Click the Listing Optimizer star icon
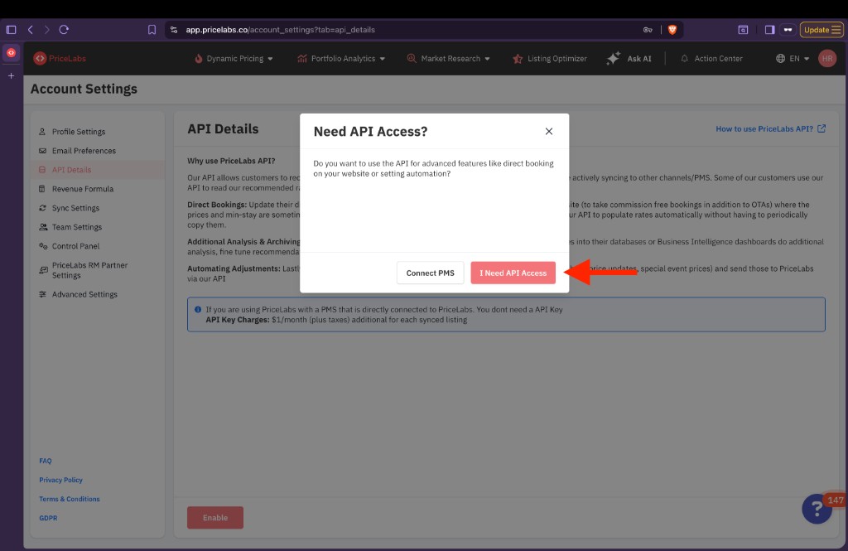The image size is (848, 551). pos(518,59)
